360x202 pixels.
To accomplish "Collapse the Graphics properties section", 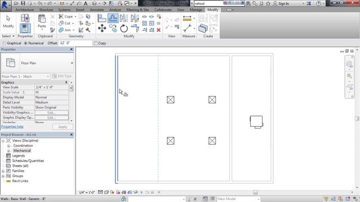I will click(66, 82).
